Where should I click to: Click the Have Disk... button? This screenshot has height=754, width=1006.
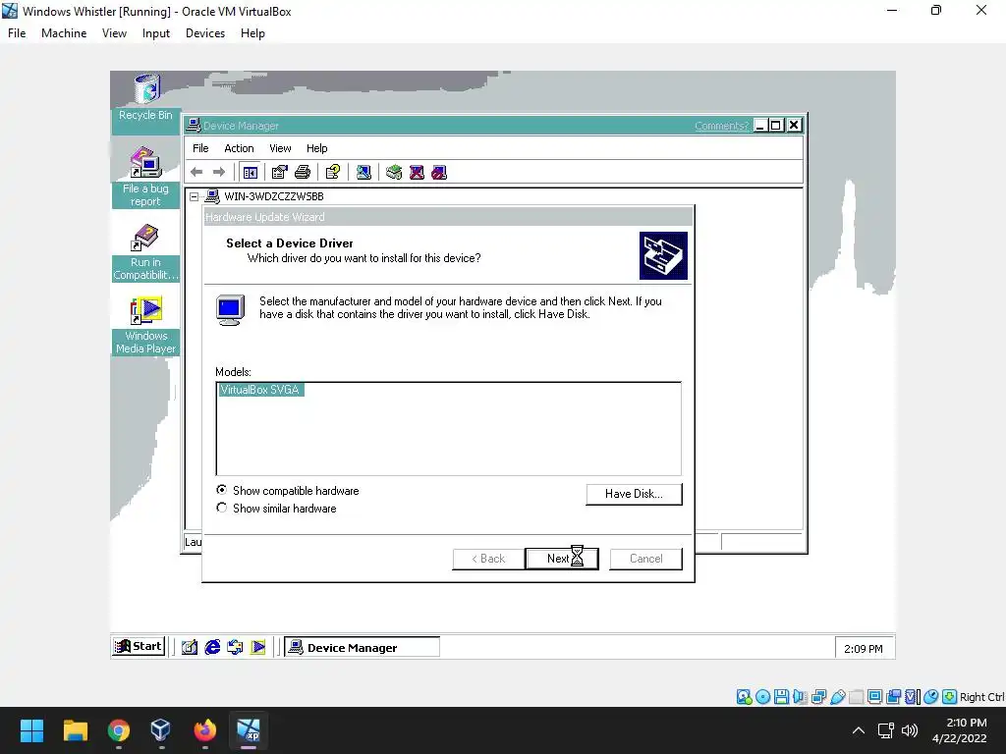click(634, 494)
